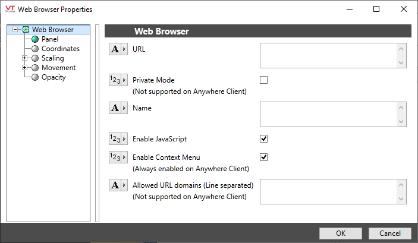Collapse the Web Browser root node
Viewport: 418px width, 243px height.
point(15,30)
